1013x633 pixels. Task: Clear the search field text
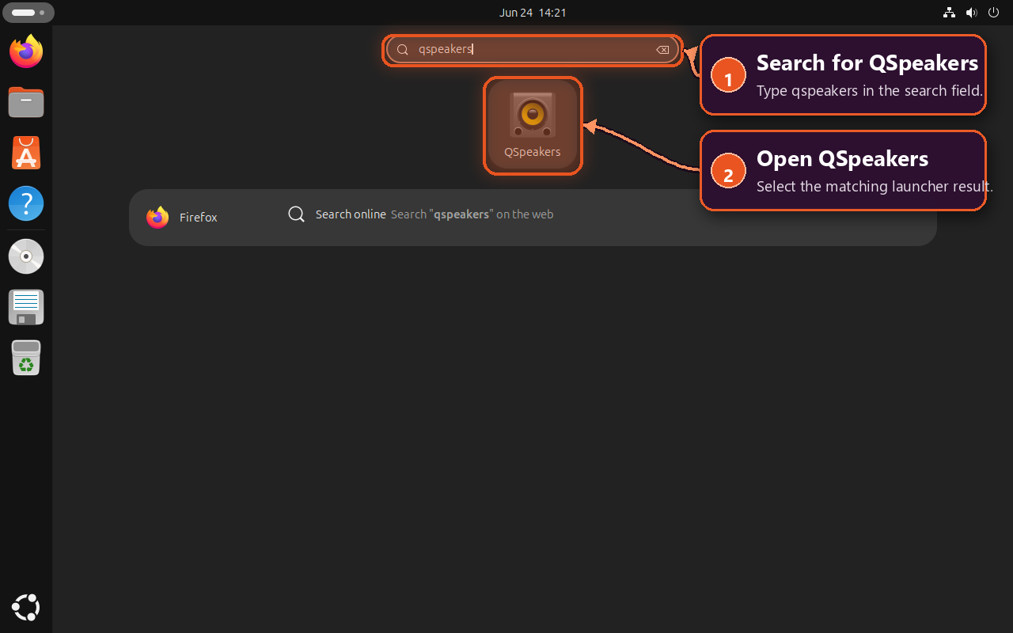pos(662,50)
